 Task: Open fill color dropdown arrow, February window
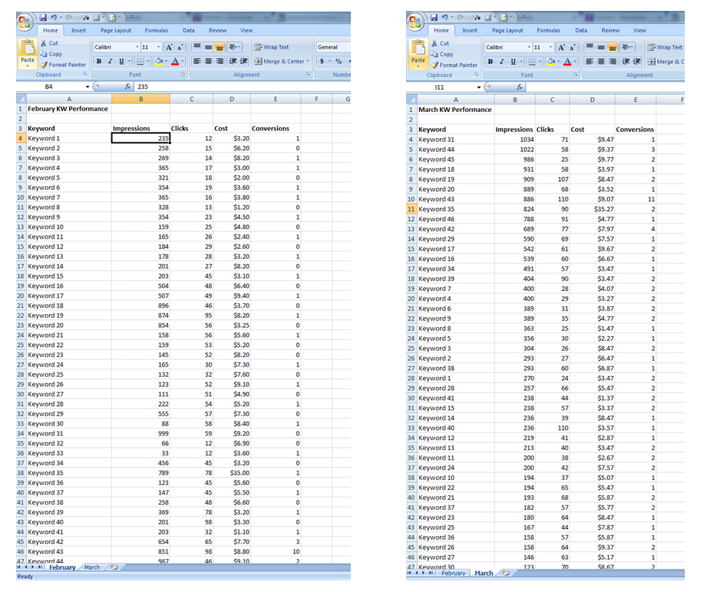pyautogui.click(x=166, y=61)
